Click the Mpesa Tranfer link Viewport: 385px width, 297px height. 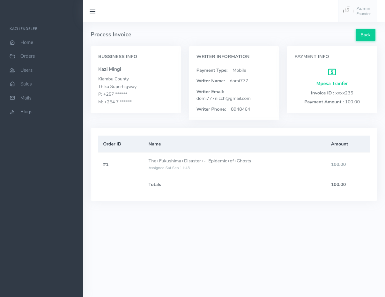332,84
